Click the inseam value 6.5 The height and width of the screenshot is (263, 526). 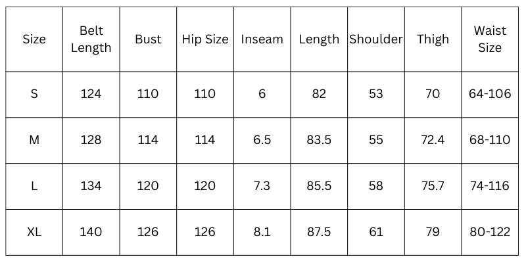262,140
